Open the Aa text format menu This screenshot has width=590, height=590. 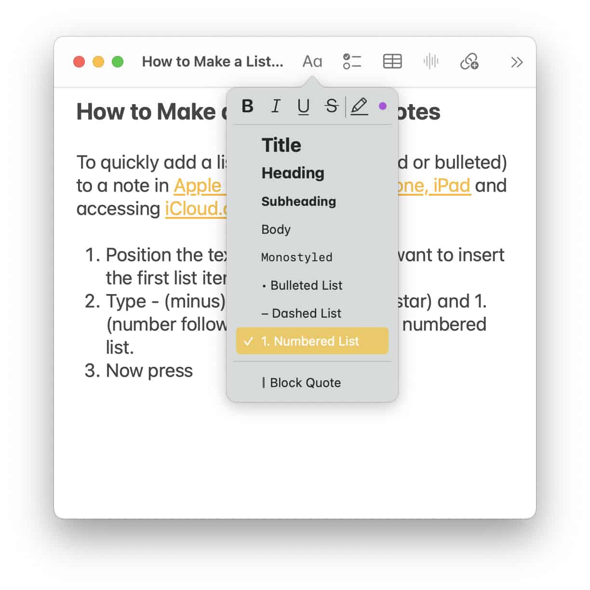click(x=312, y=61)
